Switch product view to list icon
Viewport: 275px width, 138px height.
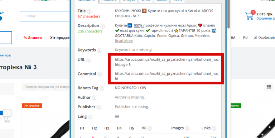(269, 87)
